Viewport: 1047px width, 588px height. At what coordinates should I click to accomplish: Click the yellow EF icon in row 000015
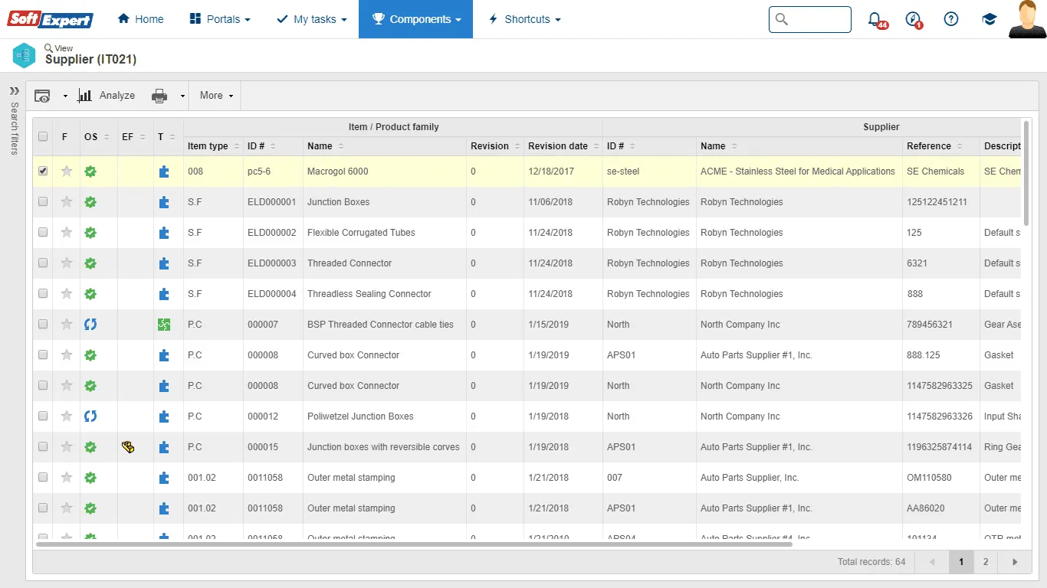pos(128,447)
